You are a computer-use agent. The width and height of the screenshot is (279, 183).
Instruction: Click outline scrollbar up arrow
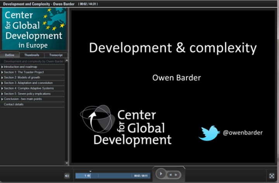tap(67, 61)
